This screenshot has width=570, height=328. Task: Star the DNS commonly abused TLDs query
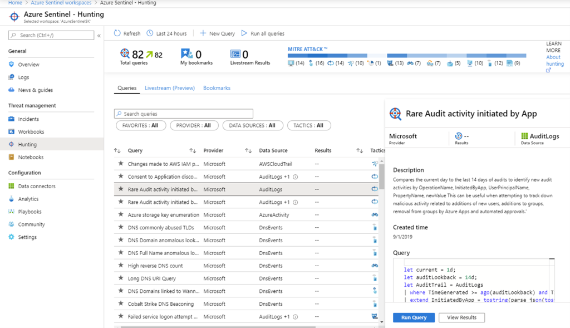121,227
